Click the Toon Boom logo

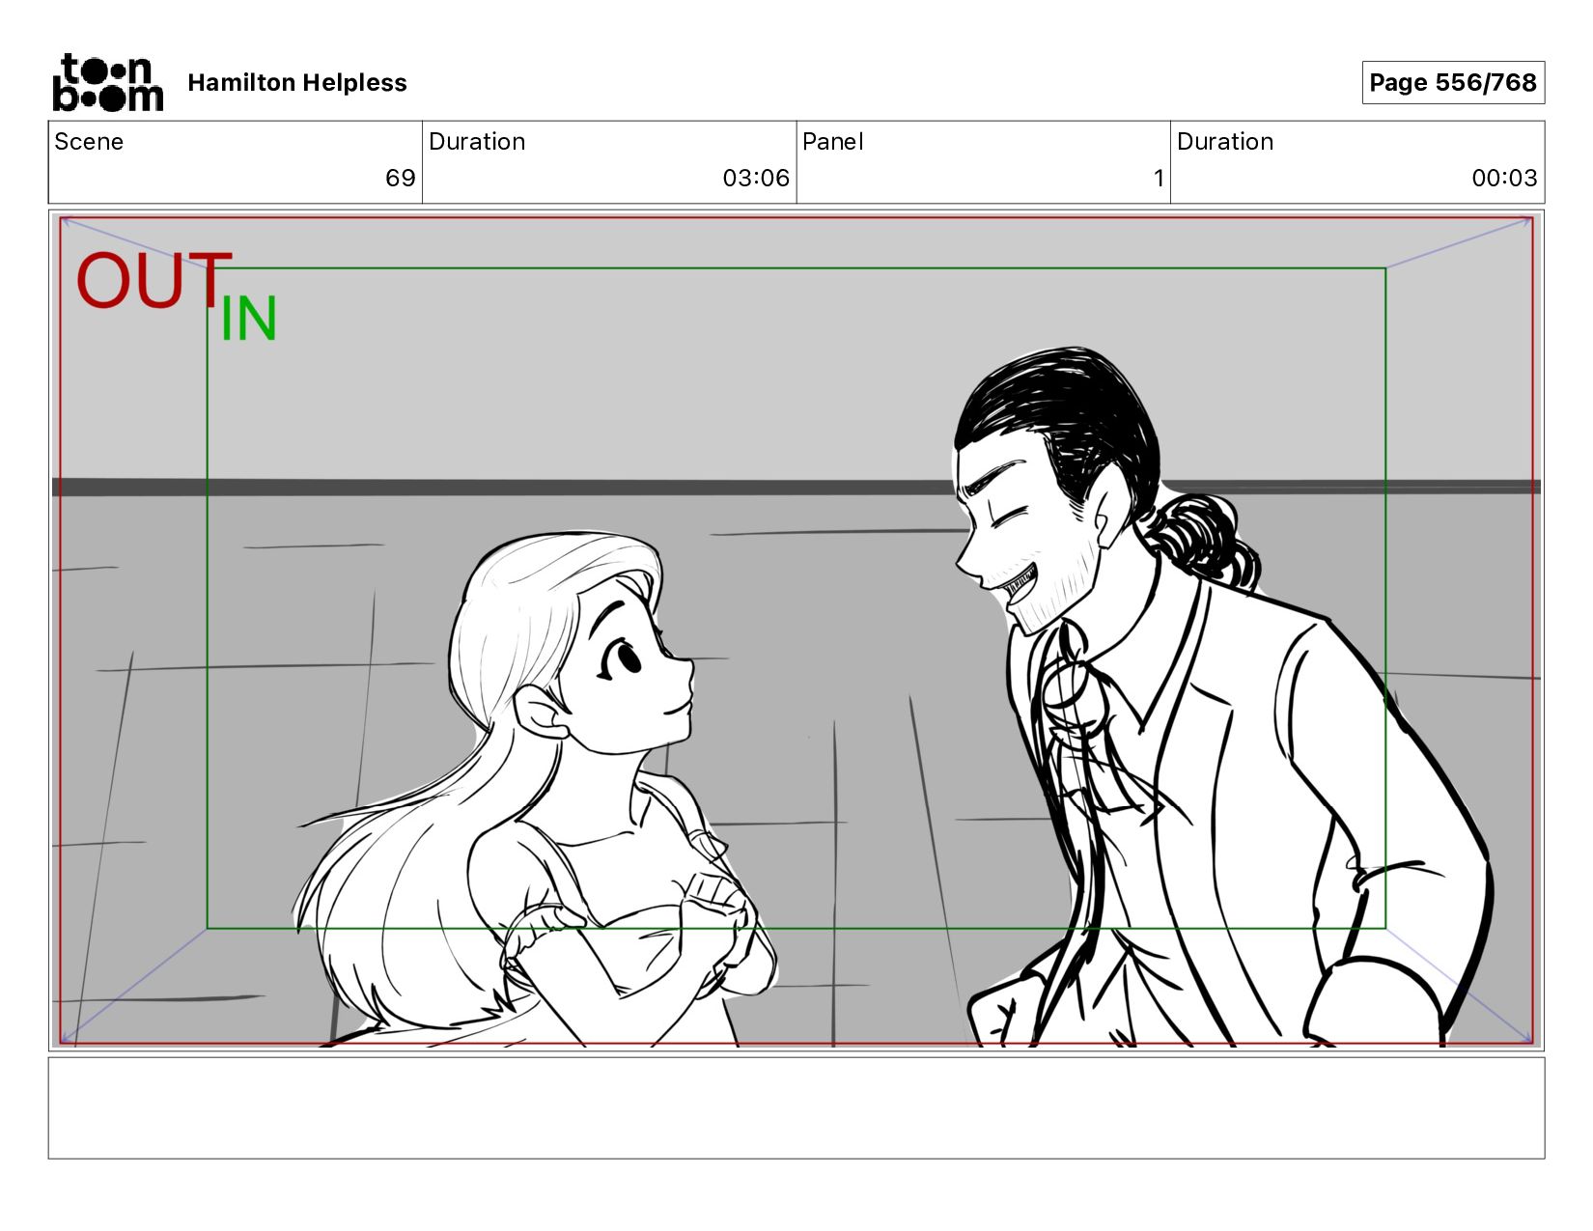(107, 82)
